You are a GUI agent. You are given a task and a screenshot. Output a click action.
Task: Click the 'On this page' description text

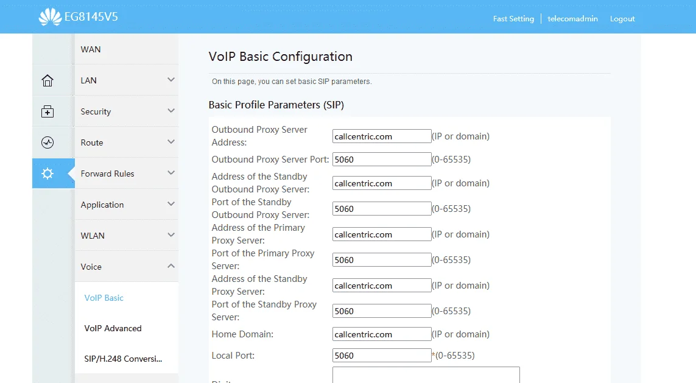pos(292,82)
